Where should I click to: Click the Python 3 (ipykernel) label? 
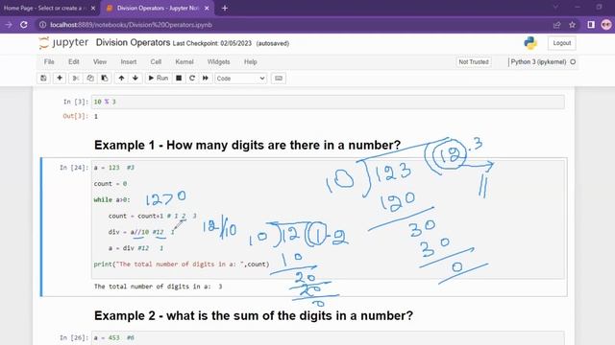pos(538,61)
